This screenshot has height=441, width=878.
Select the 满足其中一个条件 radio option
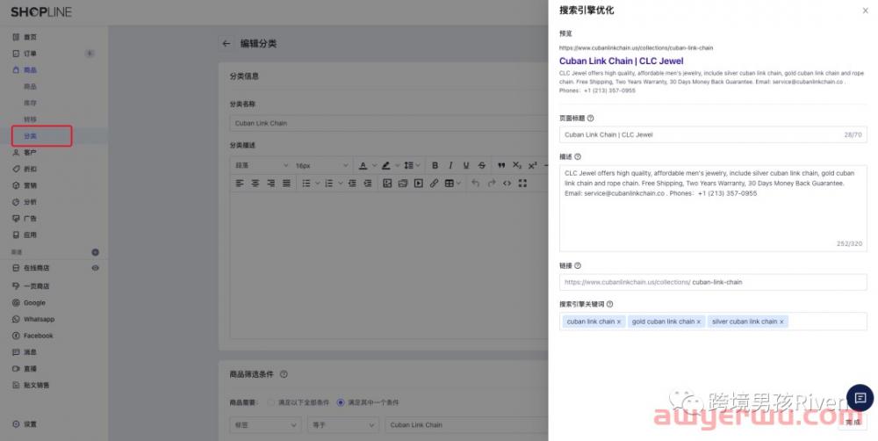pos(341,402)
